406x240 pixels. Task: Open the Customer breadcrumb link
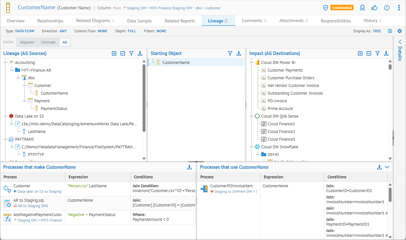[x=213, y=8]
